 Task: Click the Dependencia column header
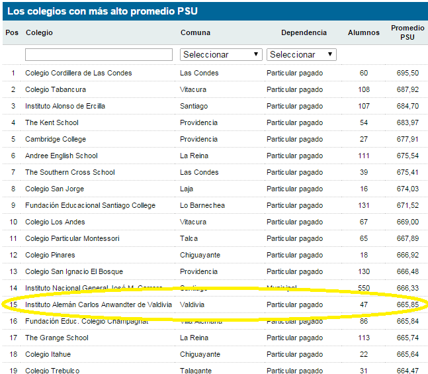[304, 32]
